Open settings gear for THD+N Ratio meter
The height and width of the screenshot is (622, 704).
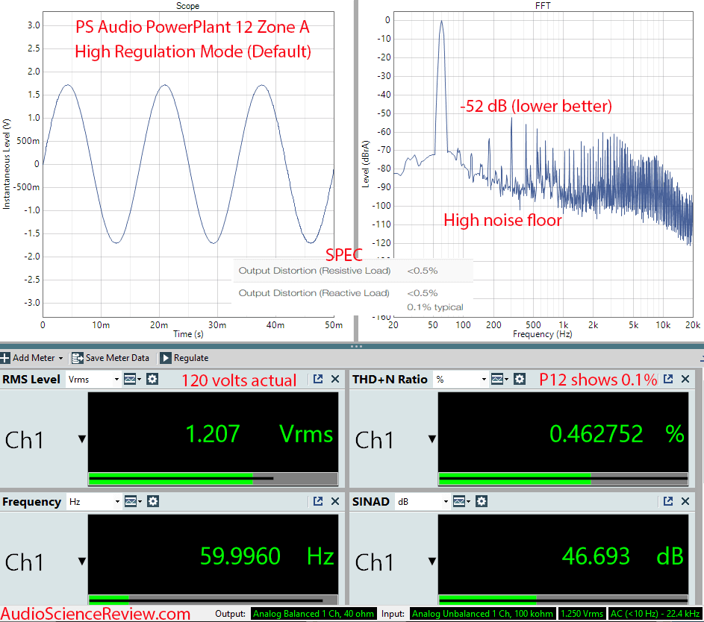point(520,380)
